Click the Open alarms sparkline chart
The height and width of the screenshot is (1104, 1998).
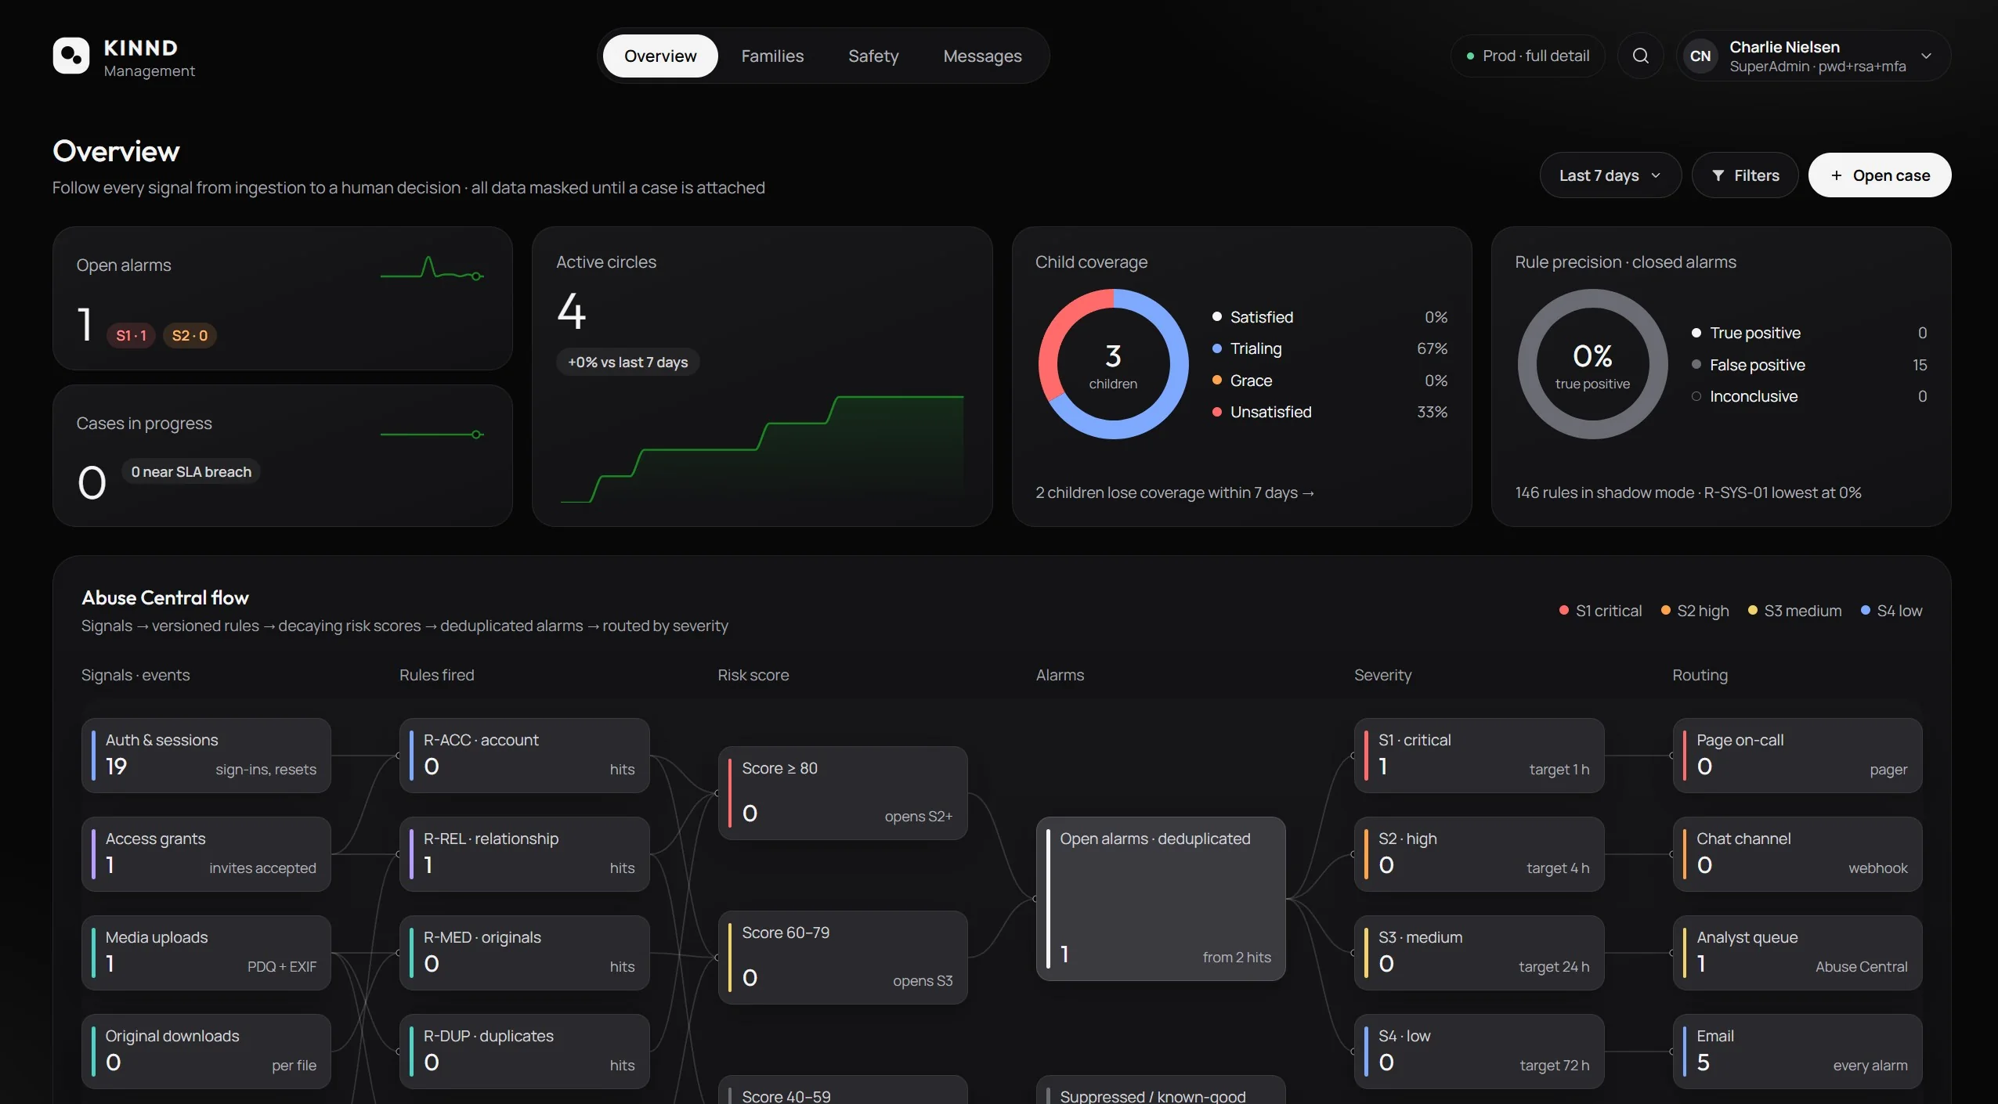tap(432, 269)
